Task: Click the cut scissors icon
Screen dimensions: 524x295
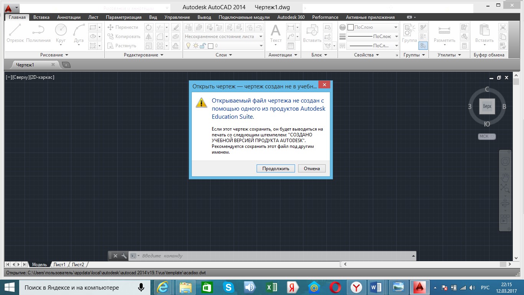Action: tap(503, 27)
